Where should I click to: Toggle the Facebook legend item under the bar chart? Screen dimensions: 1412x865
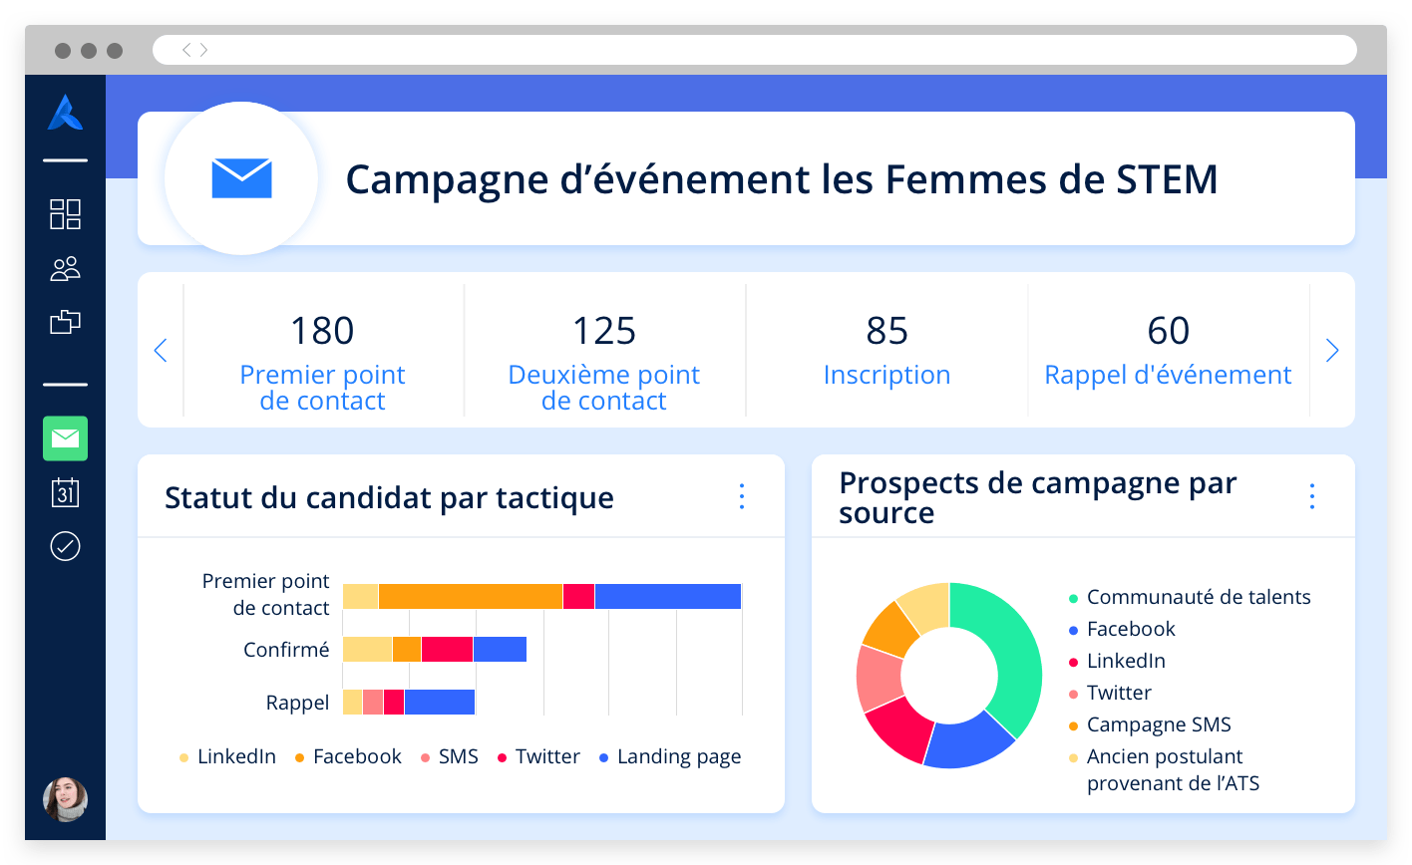click(348, 757)
